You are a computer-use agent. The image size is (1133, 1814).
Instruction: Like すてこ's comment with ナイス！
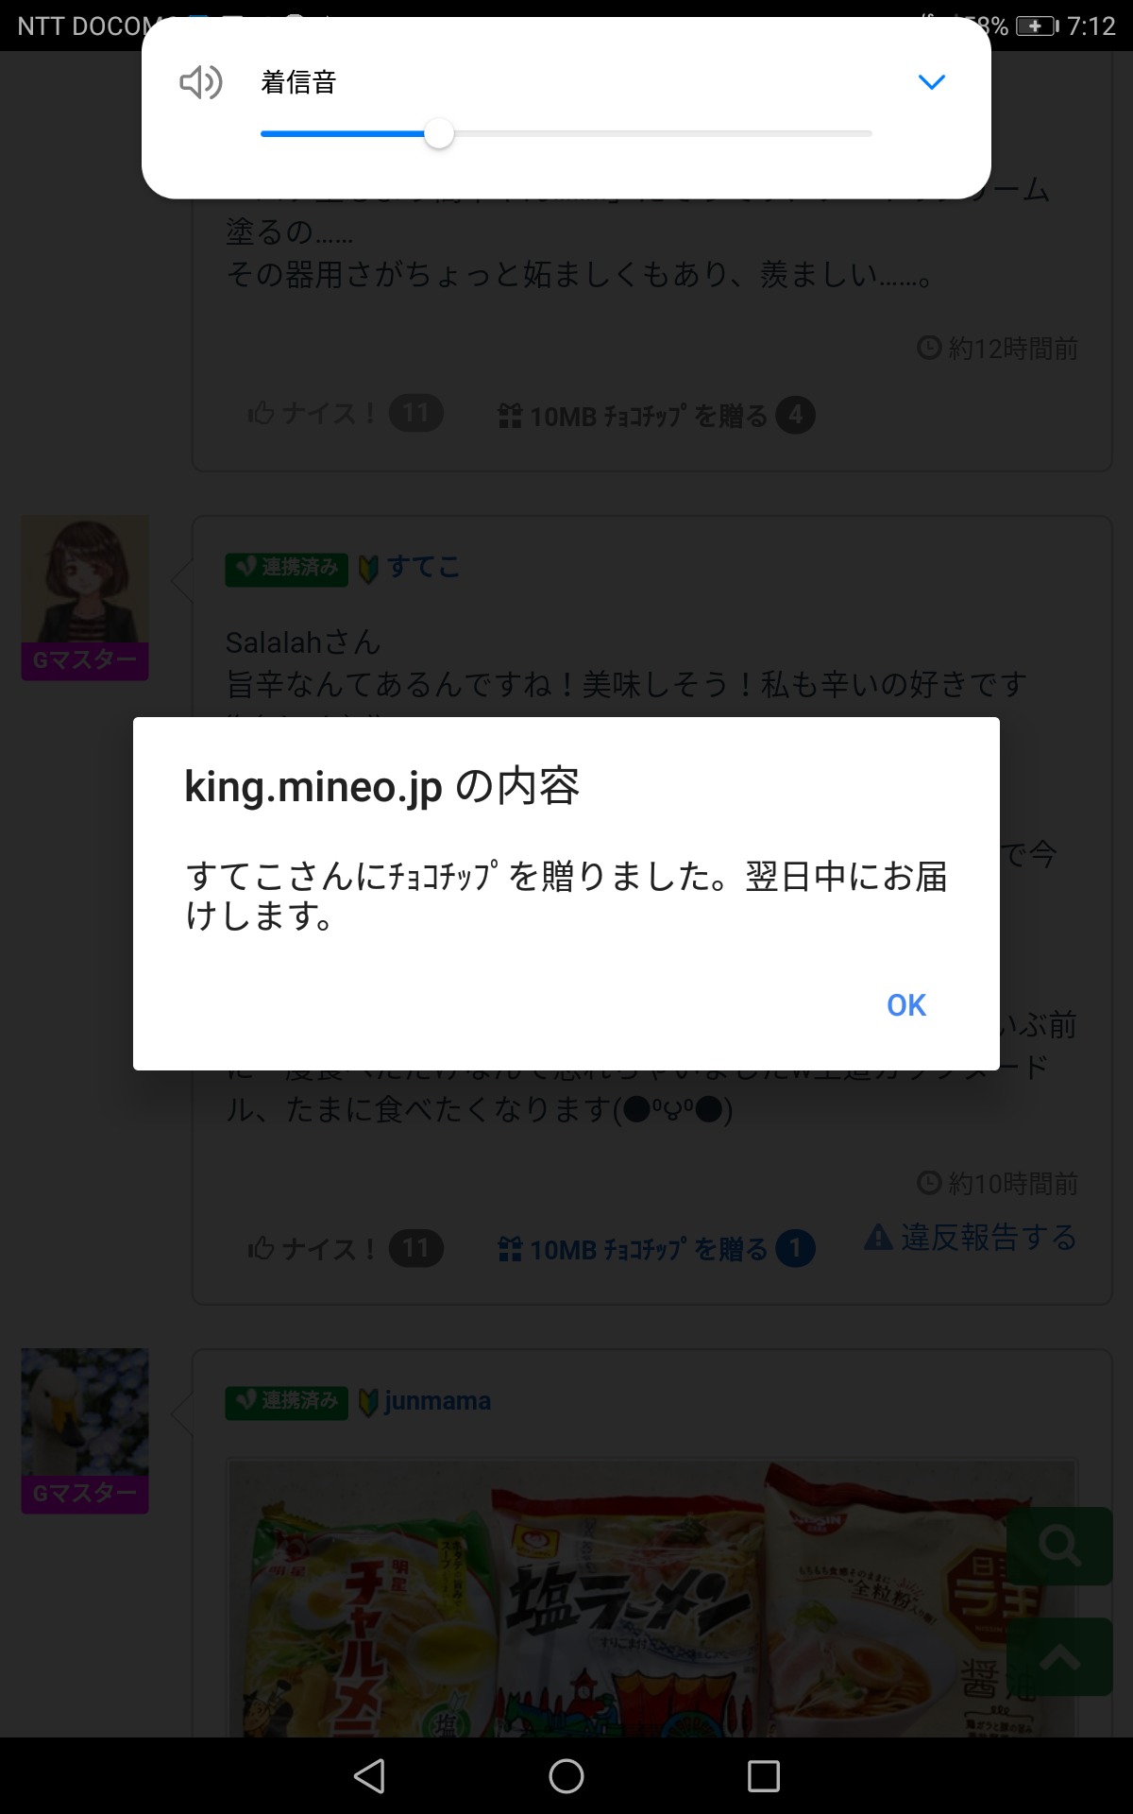click(345, 1248)
